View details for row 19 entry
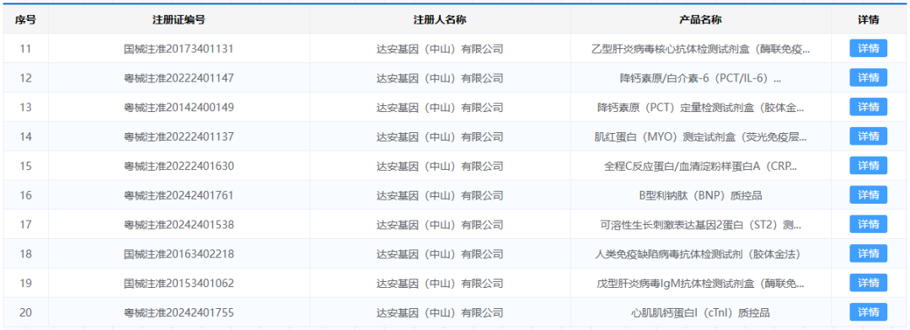 [868, 283]
